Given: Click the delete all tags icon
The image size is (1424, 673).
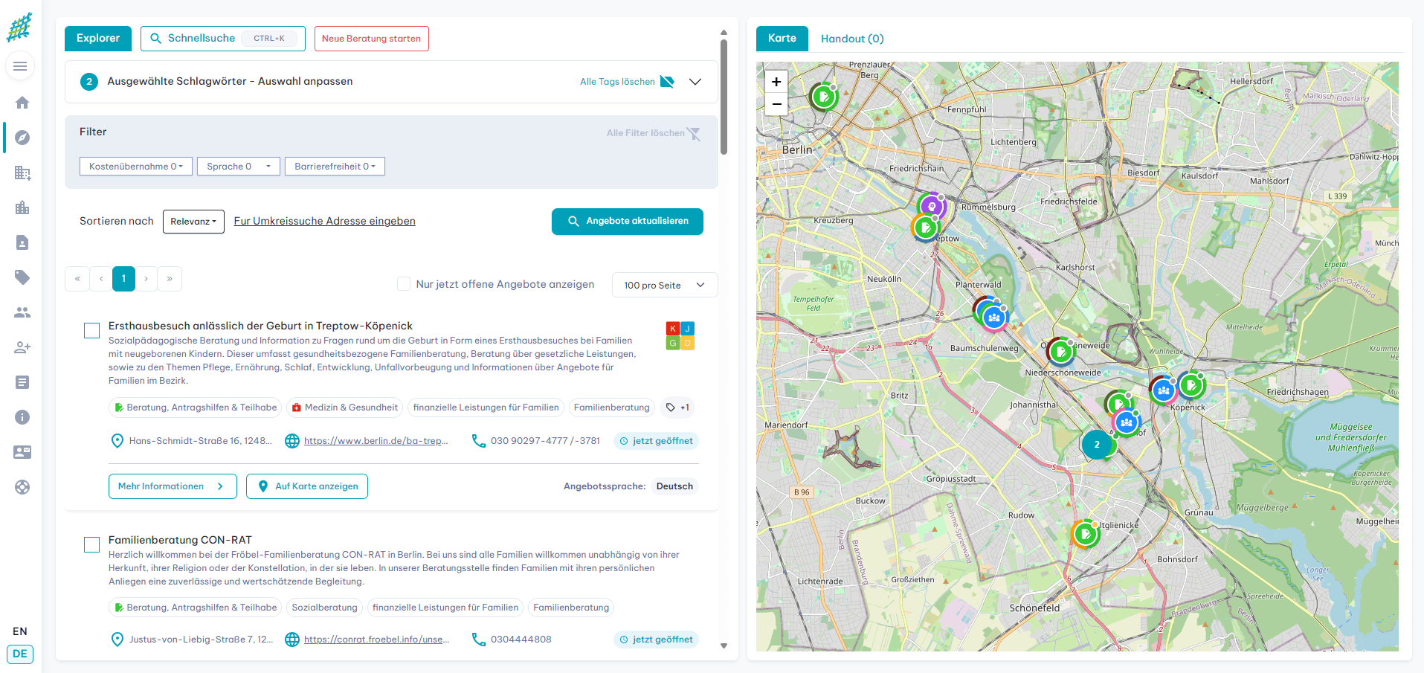Looking at the screenshot, I should point(667,82).
